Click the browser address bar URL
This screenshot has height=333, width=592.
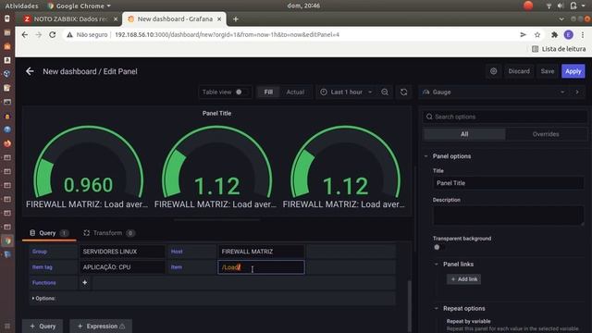click(227, 35)
